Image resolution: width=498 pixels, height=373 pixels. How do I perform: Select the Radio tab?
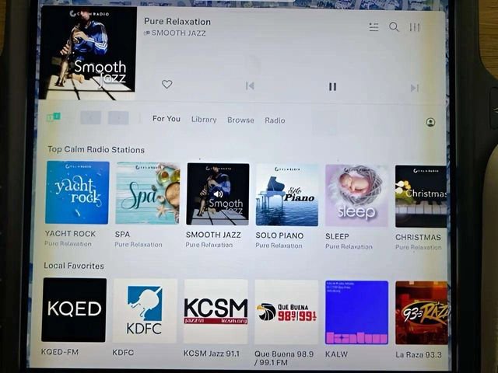click(275, 120)
